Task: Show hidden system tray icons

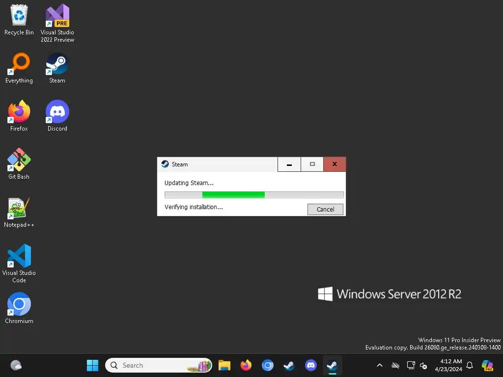Action: click(x=380, y=365)
